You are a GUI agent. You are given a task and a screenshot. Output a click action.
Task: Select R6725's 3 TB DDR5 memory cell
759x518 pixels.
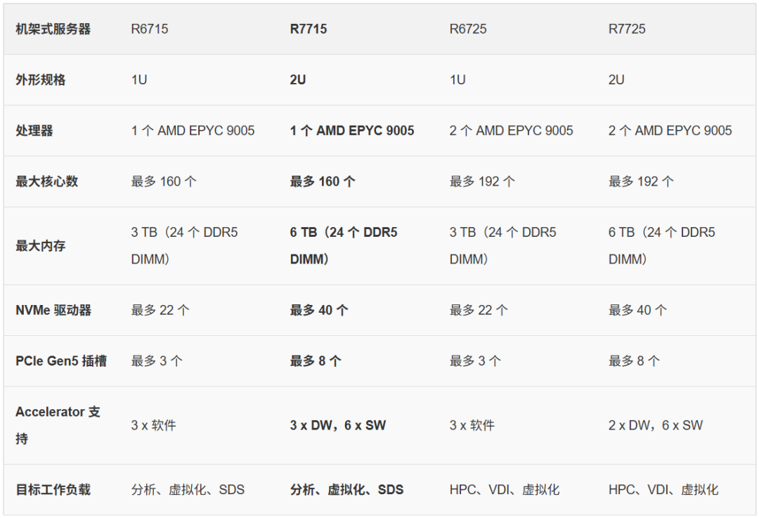click(x=503, y=246)
